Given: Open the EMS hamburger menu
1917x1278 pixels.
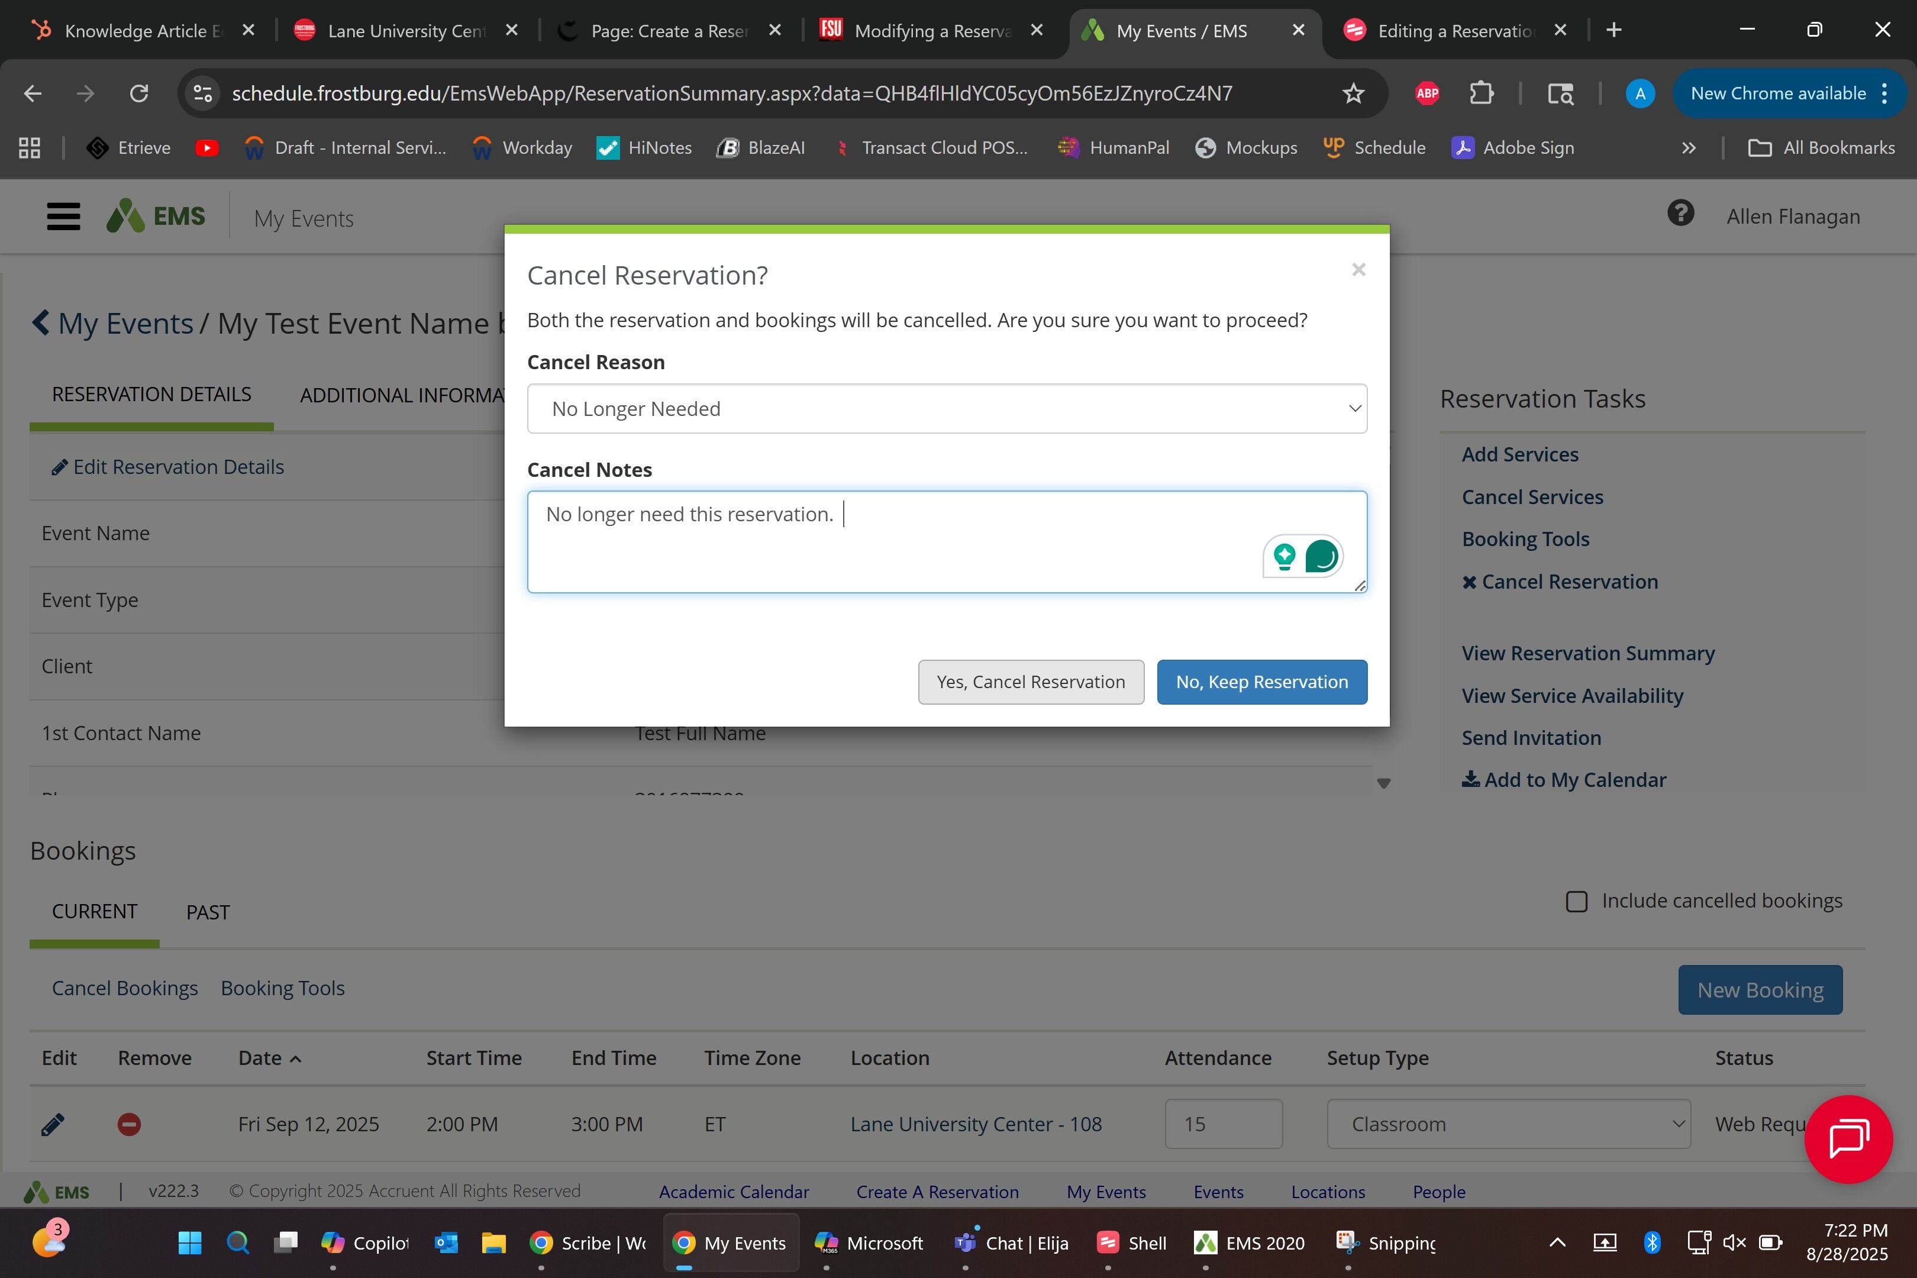Looking at the screenshot, I should 63,217.
